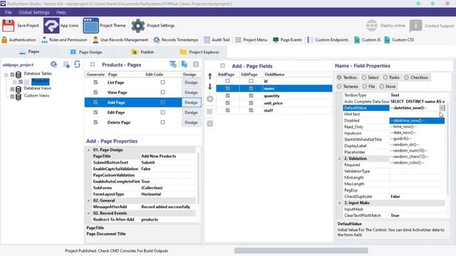
Task: Open User Records Management
Action: (x=120, y=40)
